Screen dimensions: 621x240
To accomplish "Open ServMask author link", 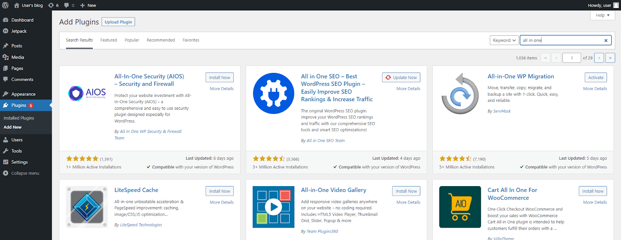I will (502, 111).
